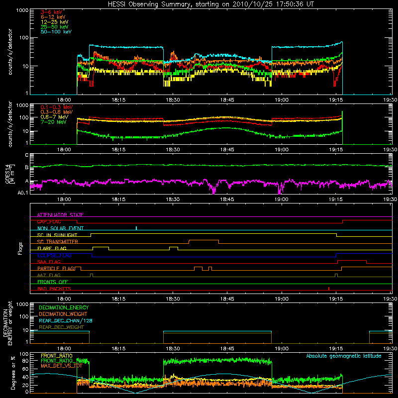Screen dimensions: 398x398
Task: Select the SAA_FLAG label
Action: [x=49, y=262]
